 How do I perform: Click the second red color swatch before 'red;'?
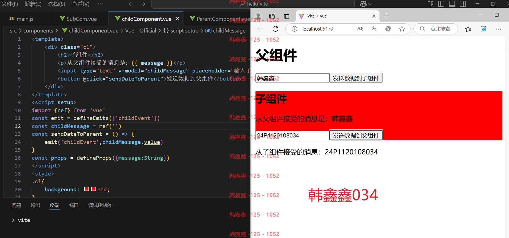point(94,189)
